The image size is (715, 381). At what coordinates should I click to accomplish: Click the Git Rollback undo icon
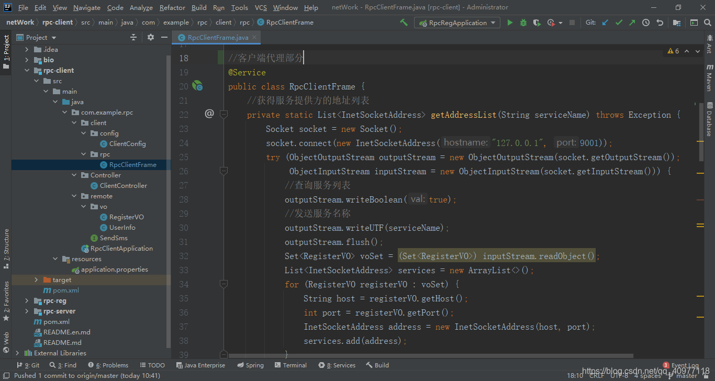(x=660, y=23)
